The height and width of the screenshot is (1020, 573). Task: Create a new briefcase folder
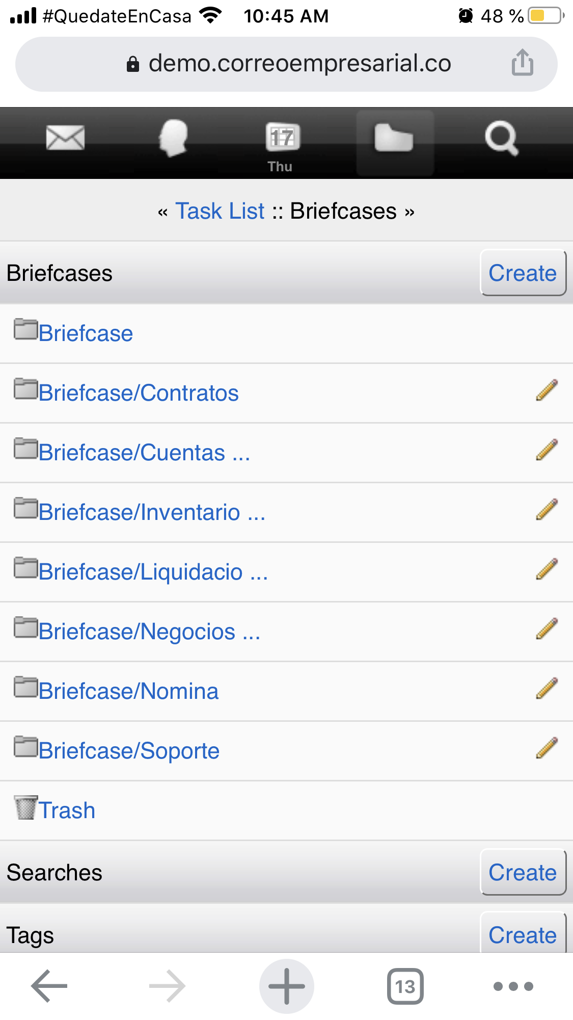(x=523, y=273)
